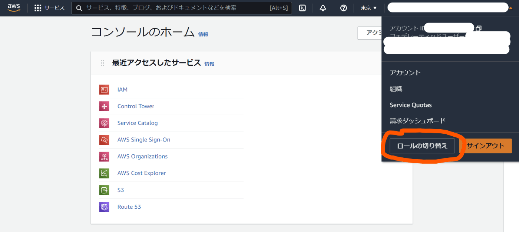Open the help question mark icon
This screenshot has width=519, height=232.
click(x=344, y=8)
